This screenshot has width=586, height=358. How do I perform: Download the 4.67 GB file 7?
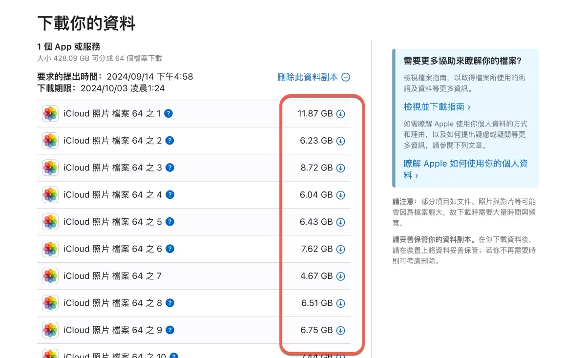(x=341, y=276)
